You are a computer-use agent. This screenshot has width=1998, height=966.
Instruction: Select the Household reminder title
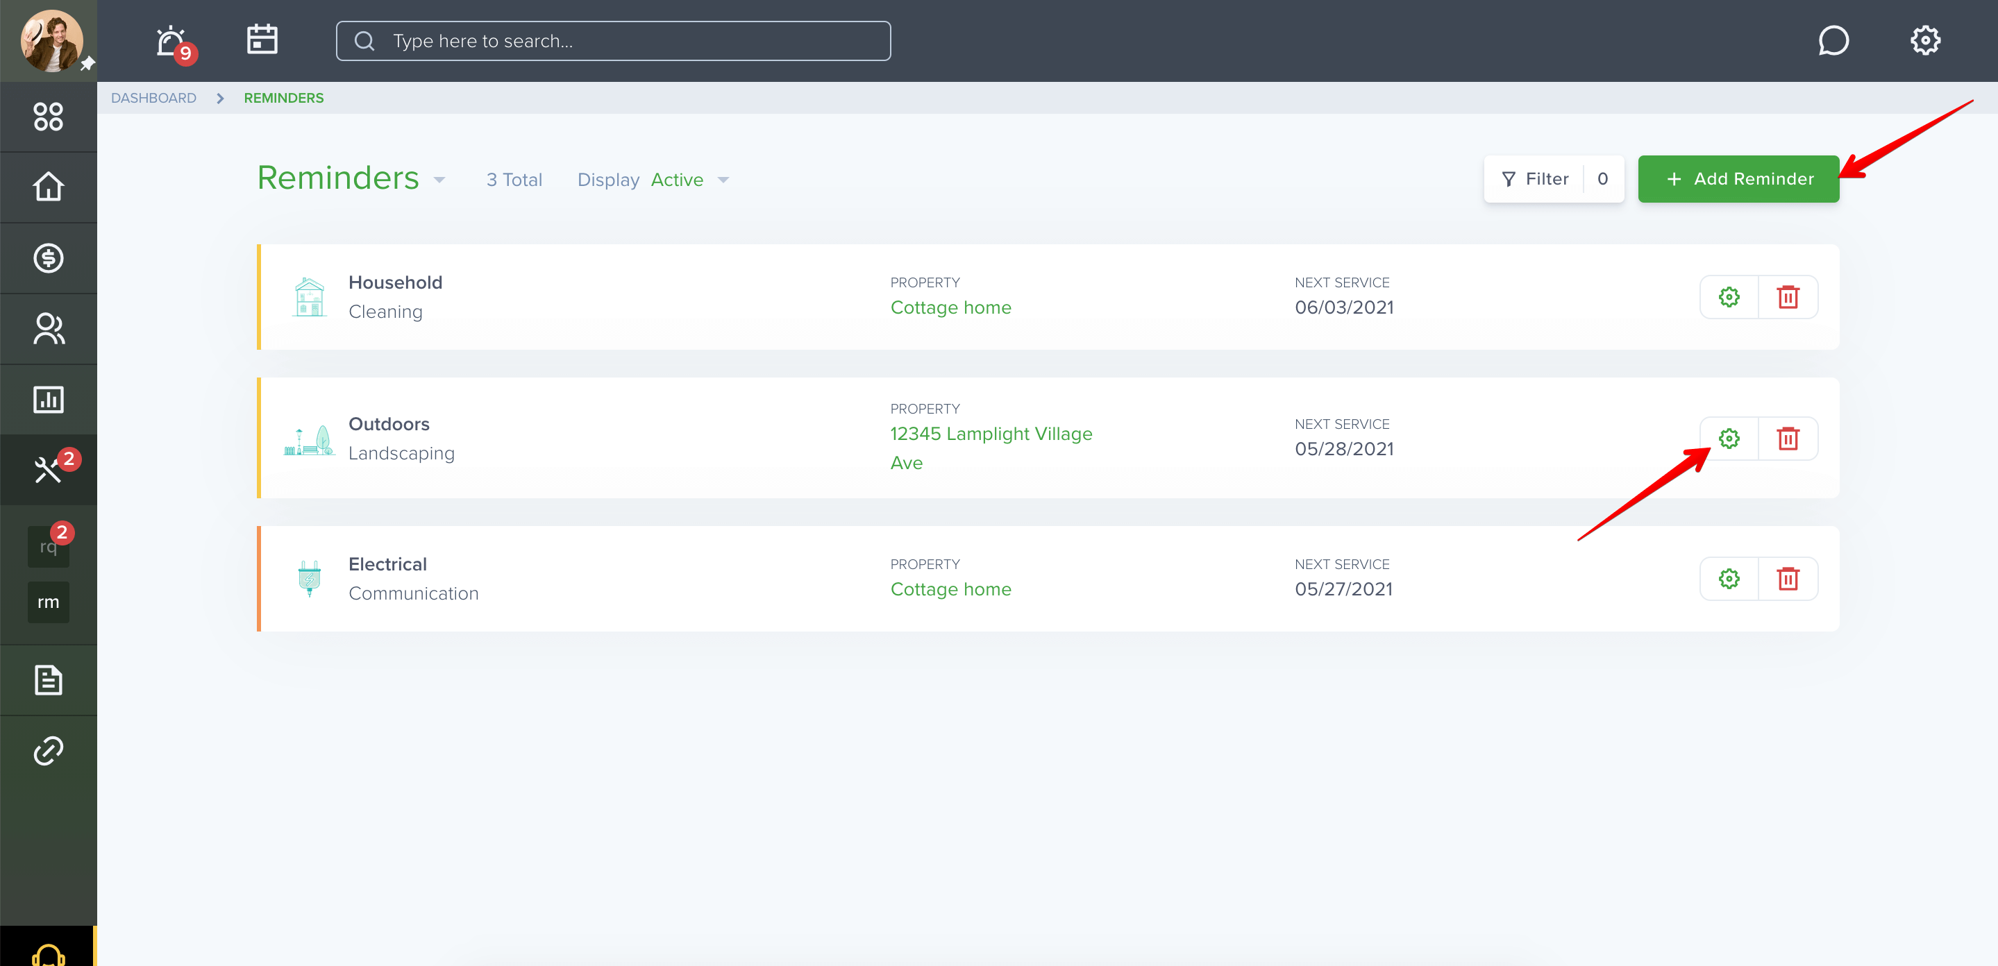(x=396, y=283)
